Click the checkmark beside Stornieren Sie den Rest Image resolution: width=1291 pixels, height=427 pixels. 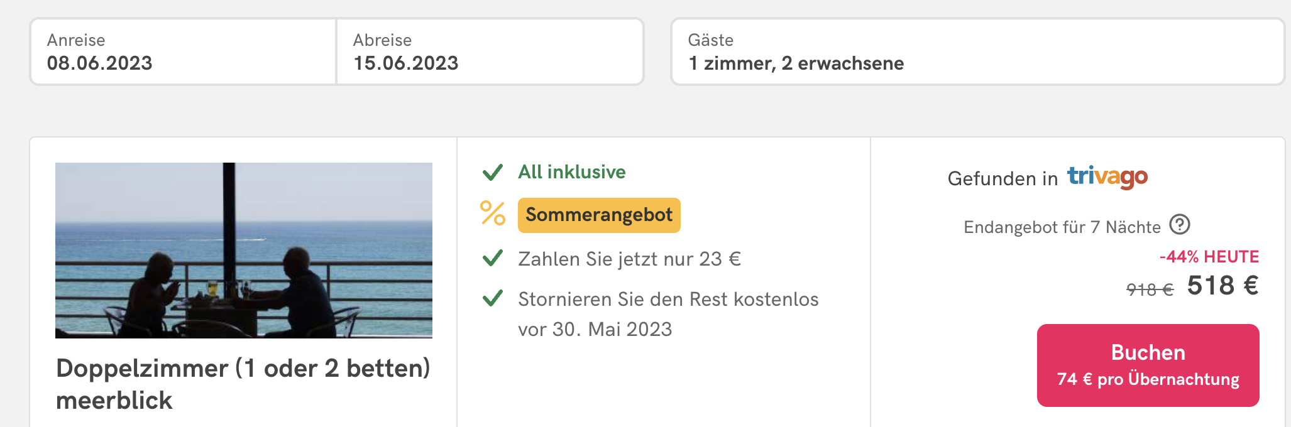coord(493,298)
